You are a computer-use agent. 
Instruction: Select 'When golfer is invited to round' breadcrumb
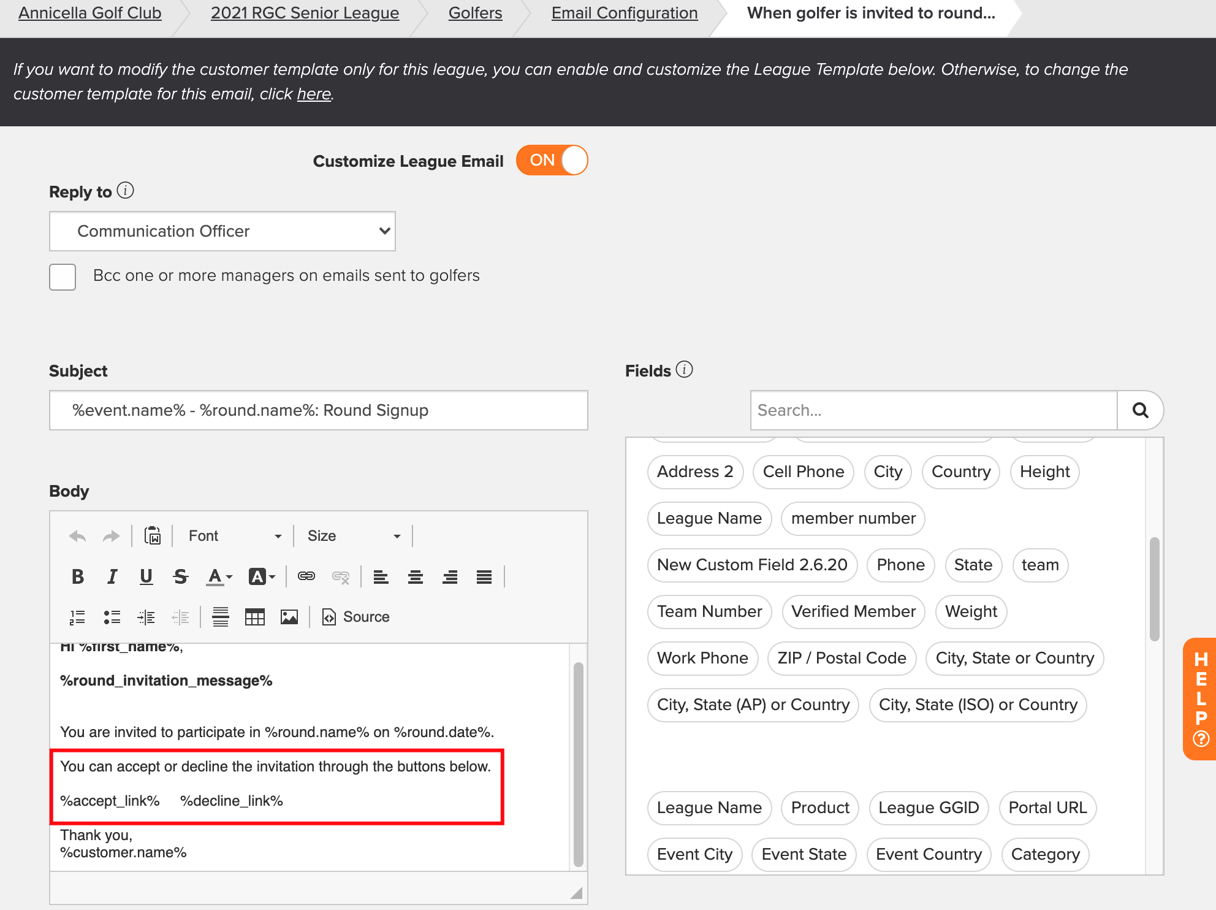(871, 13)
